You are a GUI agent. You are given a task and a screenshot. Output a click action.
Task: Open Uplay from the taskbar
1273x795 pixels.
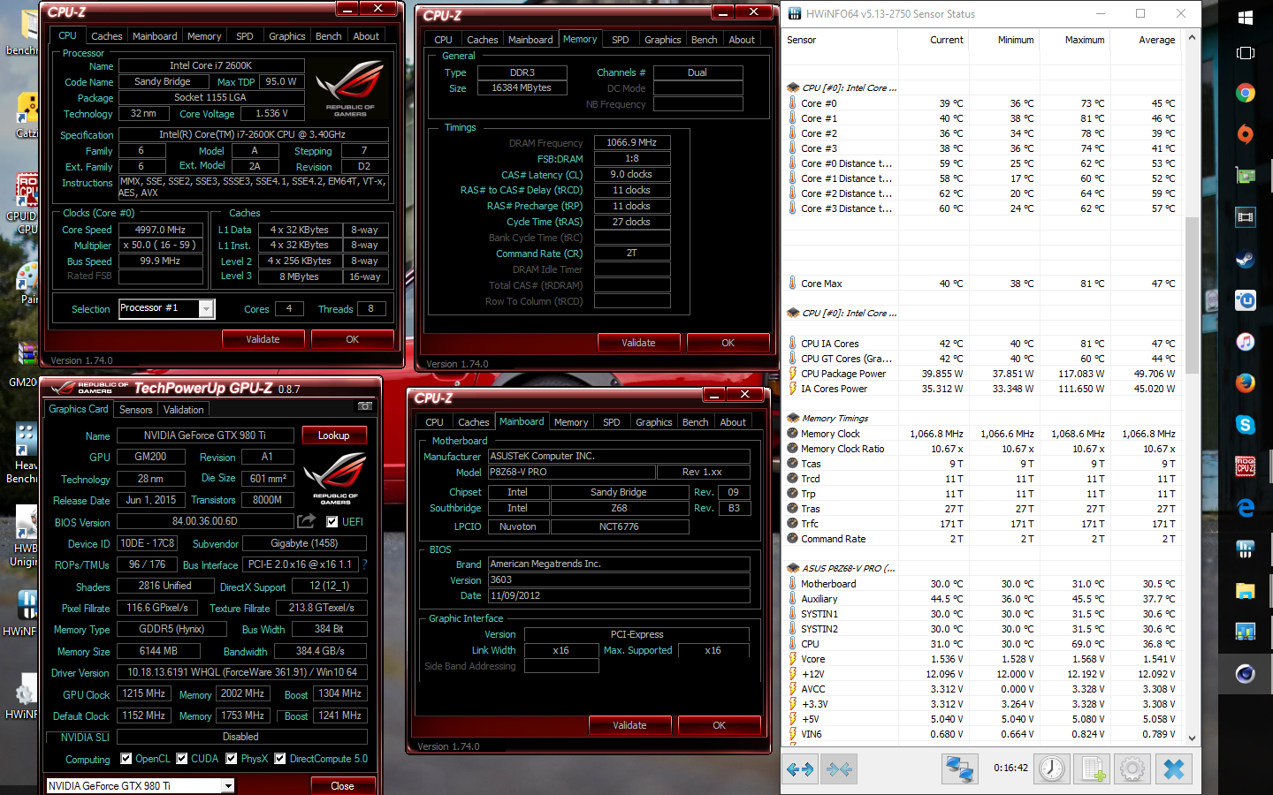[x=1246, y=300]
